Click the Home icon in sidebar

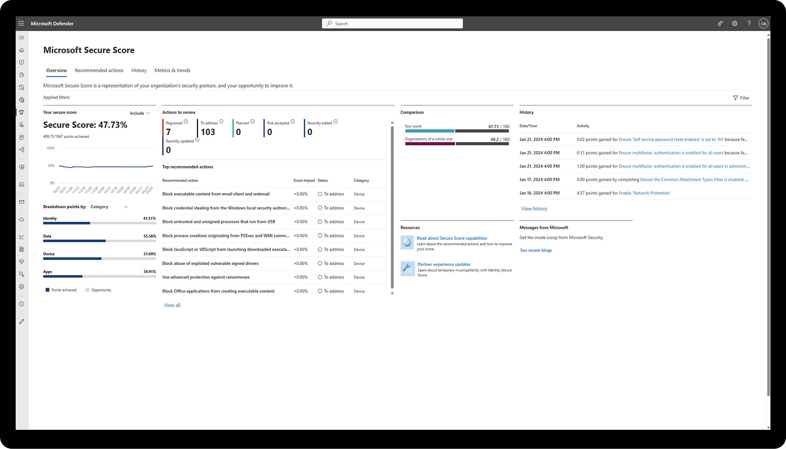(22, 50)
